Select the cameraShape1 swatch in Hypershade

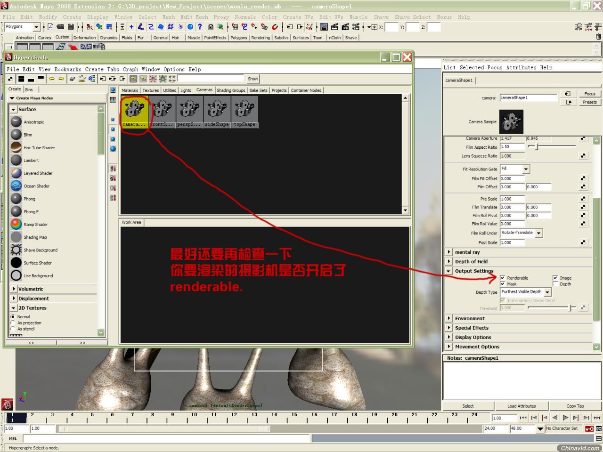tap(134, 112)
